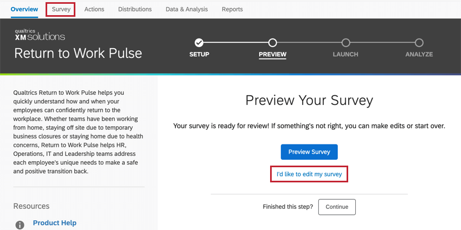Open the Data & Analysis tab
This screenshot has width=461, height=230.
point(187,9)
